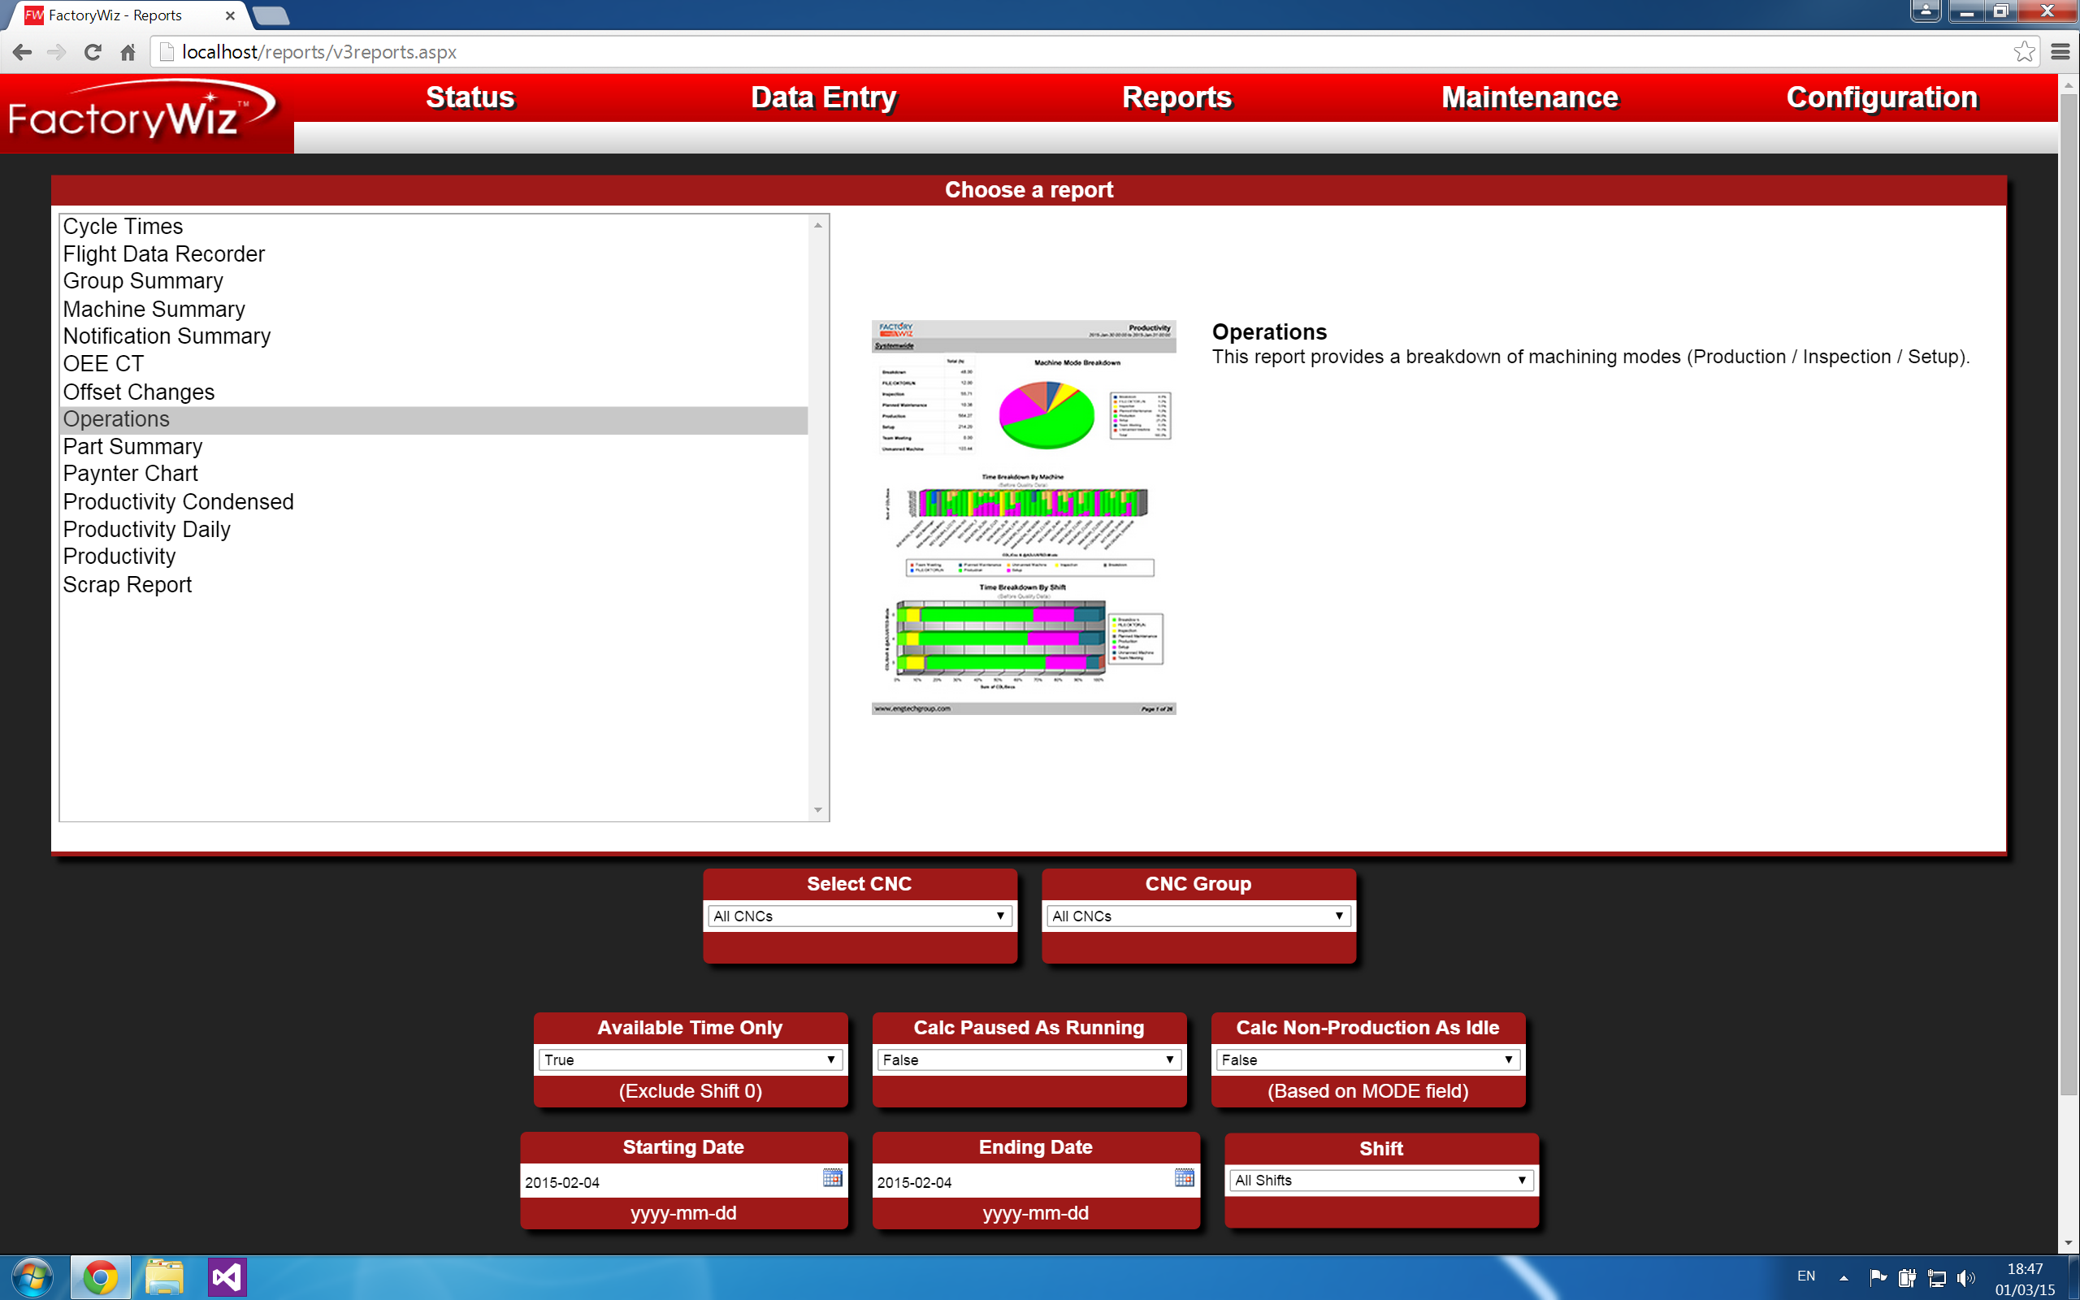The width and height of the screenshot is (2080, 1300).
Task: Select the plain Productivity report
Action: click(434, 557)
